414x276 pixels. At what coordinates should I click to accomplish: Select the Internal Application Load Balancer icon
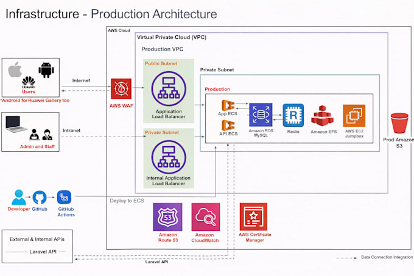click(x=169, y=158)
